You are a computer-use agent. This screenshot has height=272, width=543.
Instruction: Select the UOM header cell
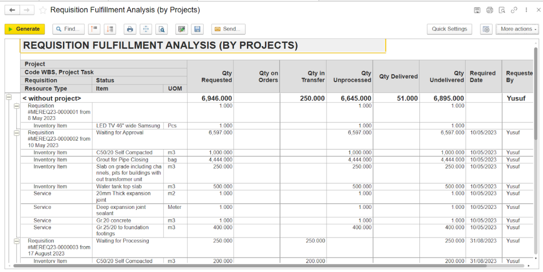click(175, 89)
